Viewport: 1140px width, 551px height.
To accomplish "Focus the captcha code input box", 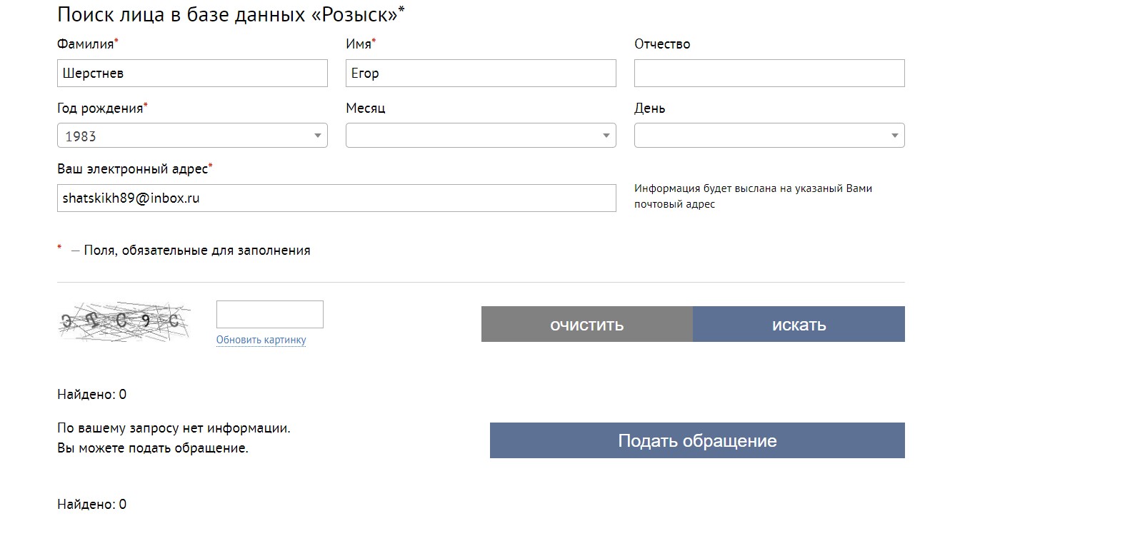I will click(270, 315).
